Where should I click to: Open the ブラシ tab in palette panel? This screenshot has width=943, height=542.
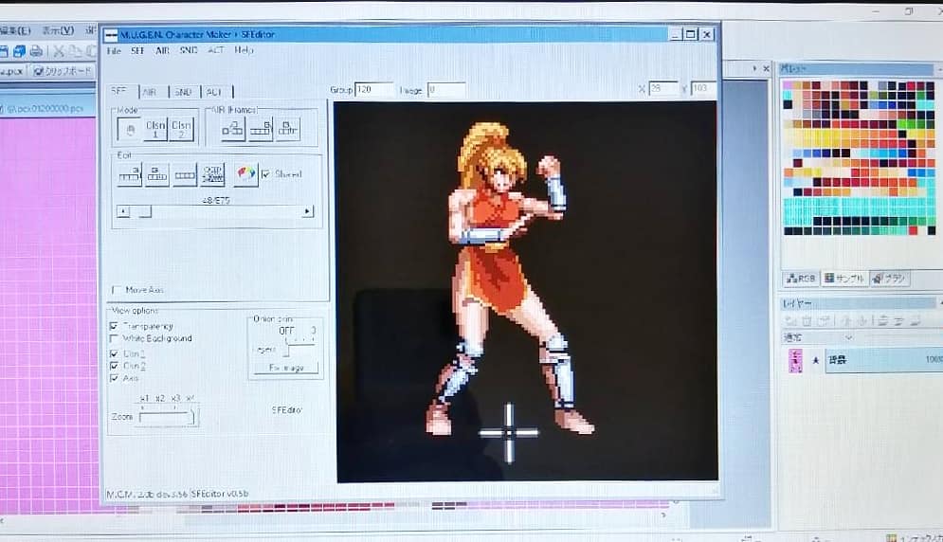click(x=890, y=279)
